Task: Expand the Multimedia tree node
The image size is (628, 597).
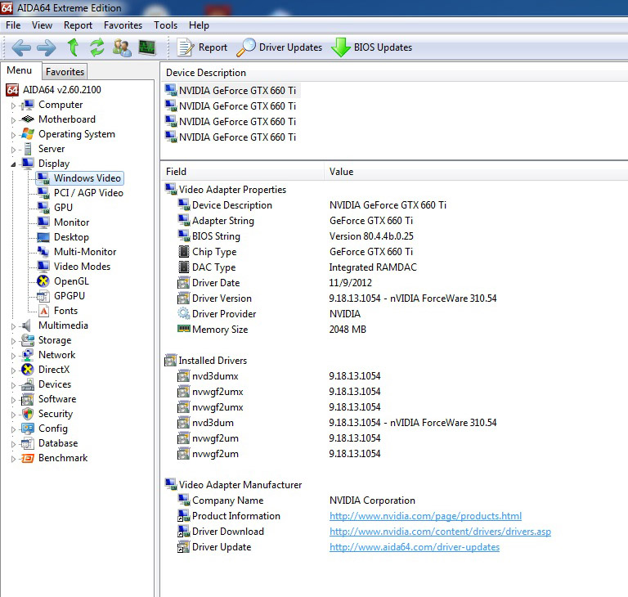Action: tap(13, 326)
